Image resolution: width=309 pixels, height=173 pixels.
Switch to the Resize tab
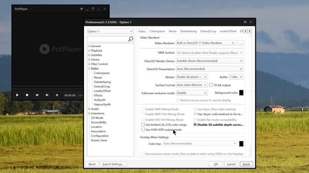[173, 31]
